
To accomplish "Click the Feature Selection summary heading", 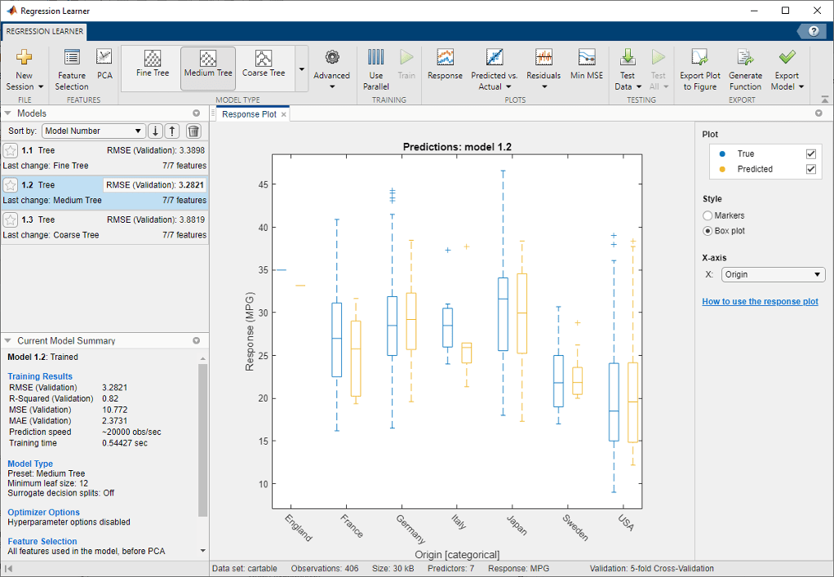I will coord(42,541).
